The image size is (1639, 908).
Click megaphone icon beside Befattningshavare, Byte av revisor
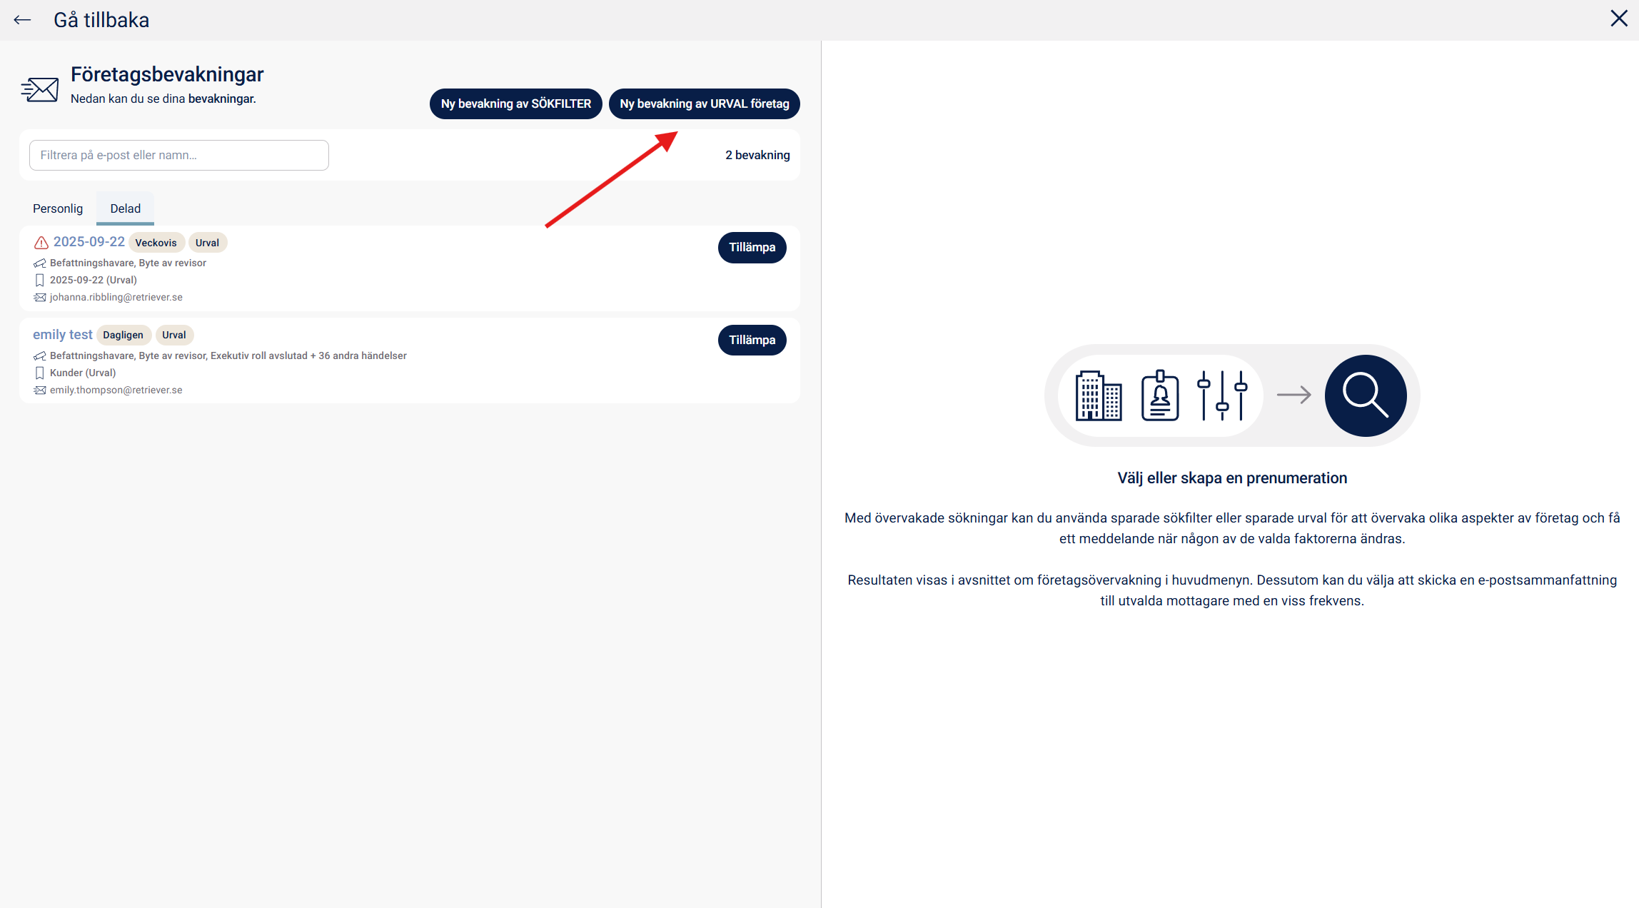[x=40, y=263]
